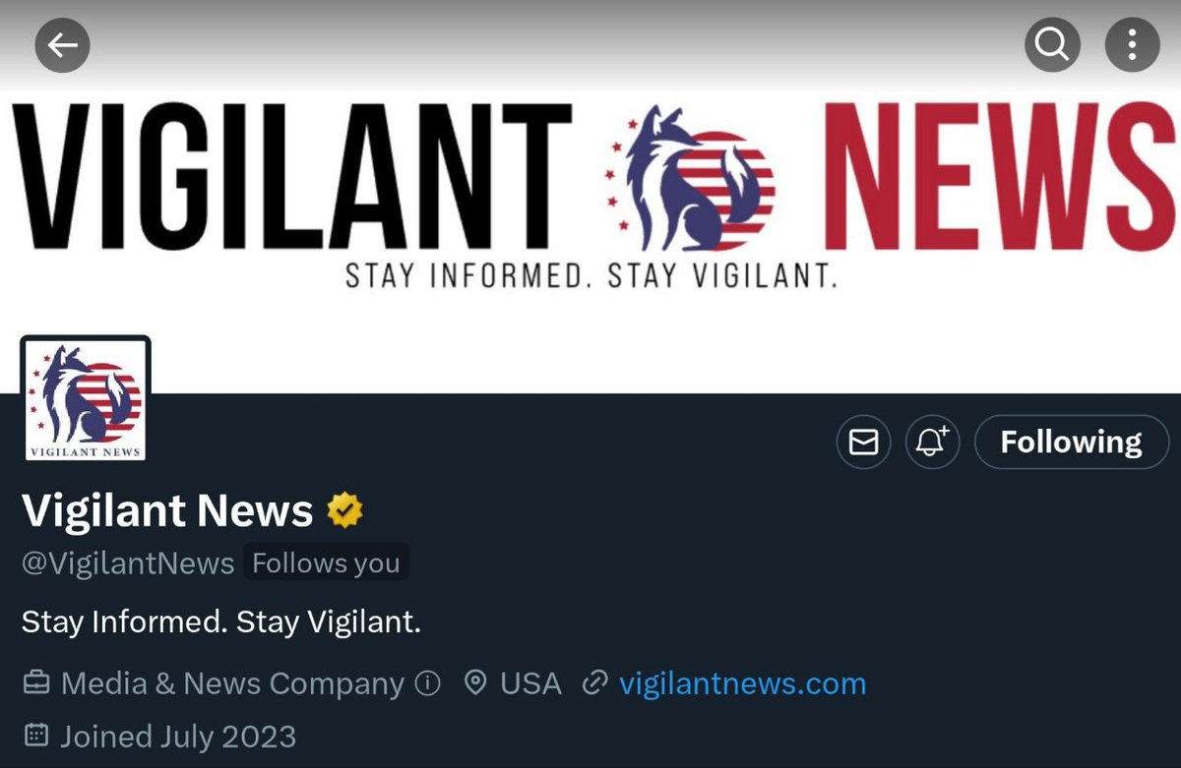Click the location pin icon

tap(475, 683)
